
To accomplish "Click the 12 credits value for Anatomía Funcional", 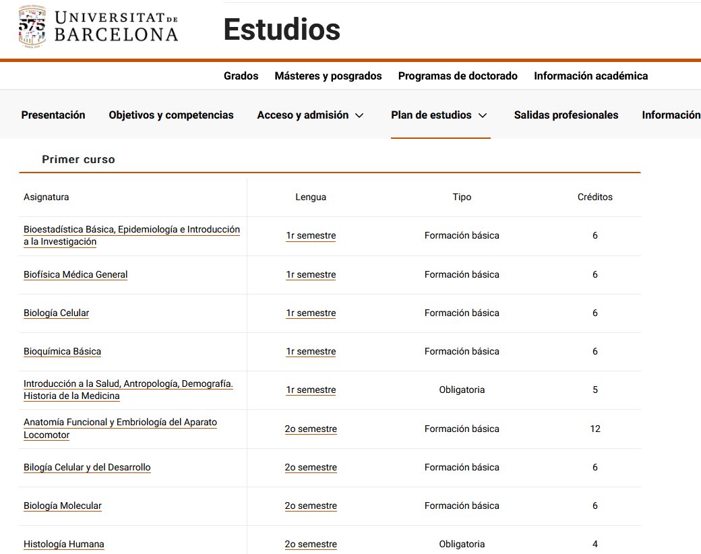I will 595,429.
